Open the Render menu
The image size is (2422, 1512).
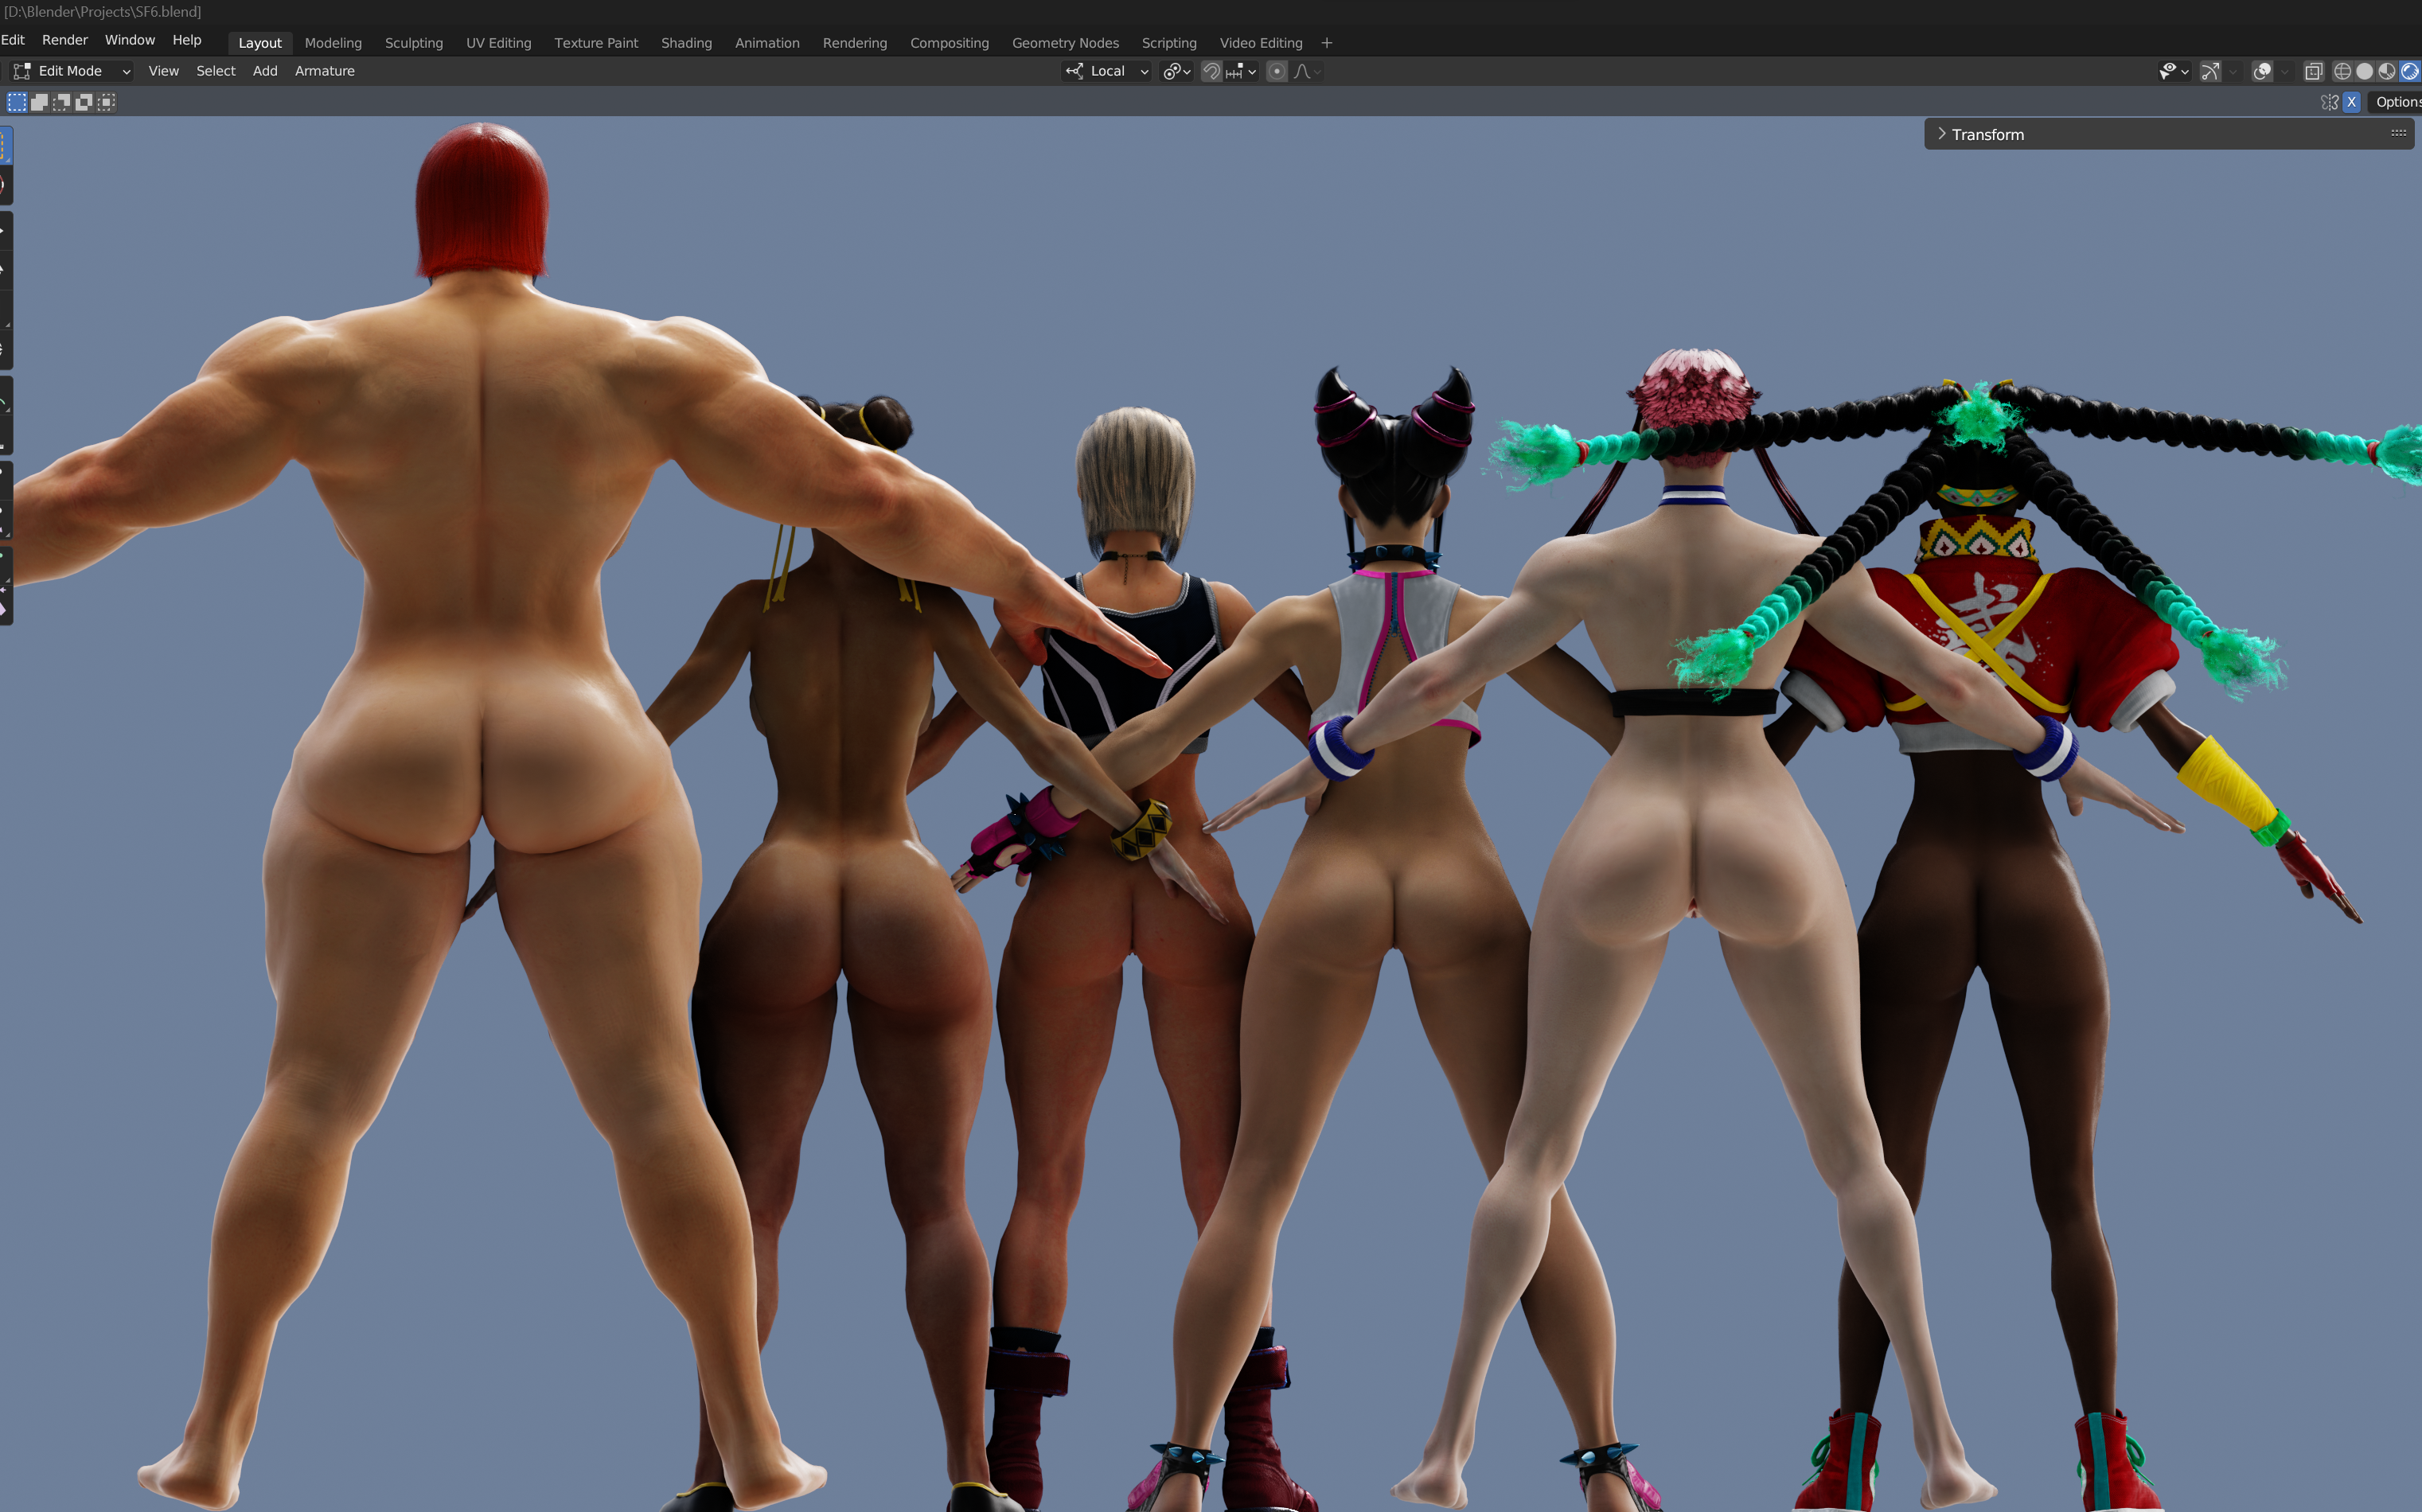tap(65, 40)
